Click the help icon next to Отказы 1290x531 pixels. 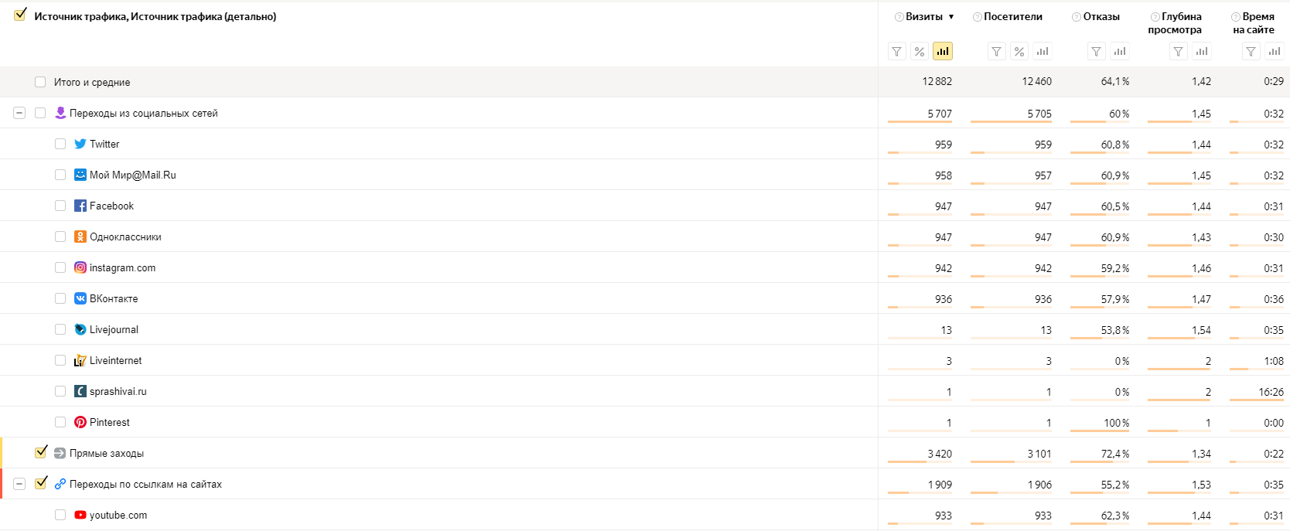[x=1077, y=17]
